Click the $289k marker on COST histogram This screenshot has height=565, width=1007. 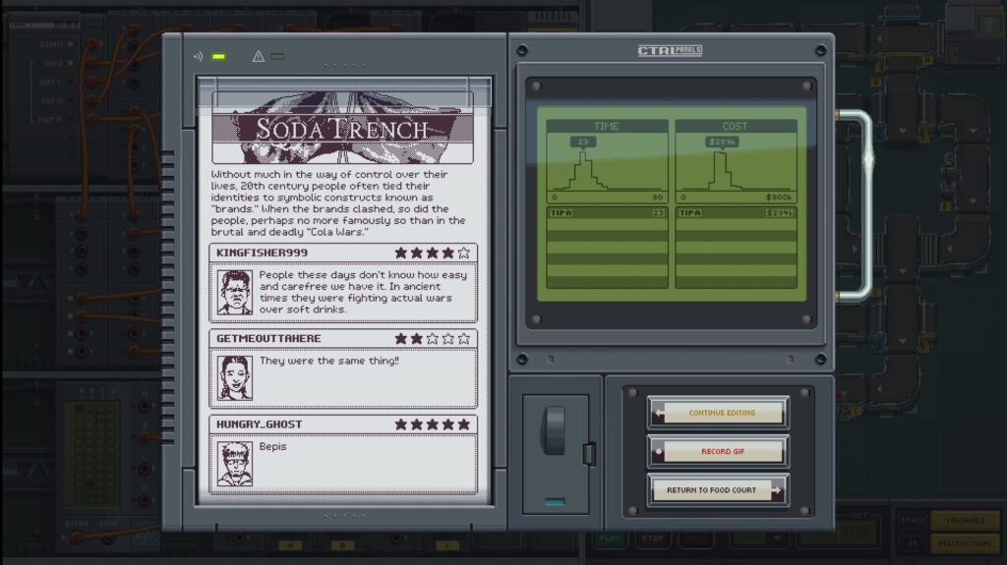point(722,141)
